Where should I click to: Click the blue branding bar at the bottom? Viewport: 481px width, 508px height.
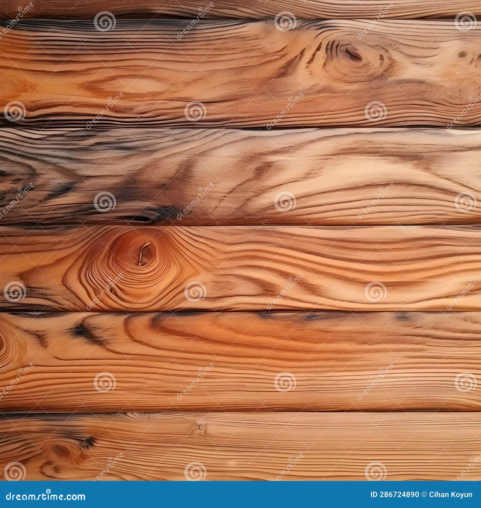(x=240, y=497)
